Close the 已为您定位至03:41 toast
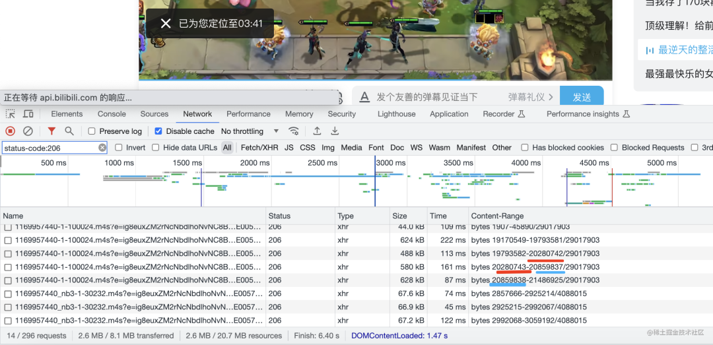Screen dimensions: 713x345 166,23
